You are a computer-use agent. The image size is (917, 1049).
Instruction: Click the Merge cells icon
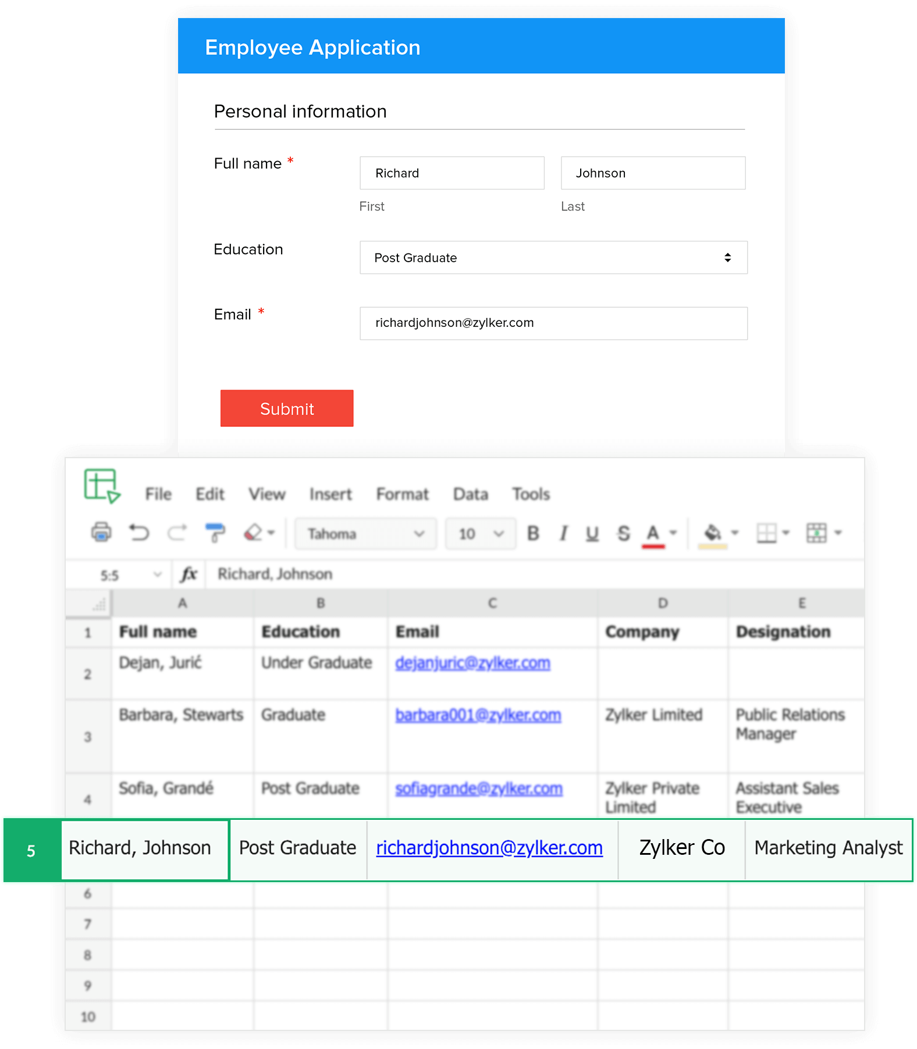point(816,533)
